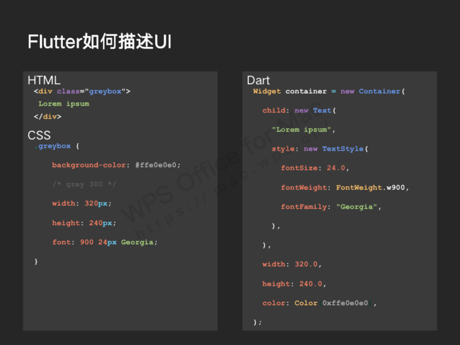Click the line <div class="greybox">

coord(82,92)
